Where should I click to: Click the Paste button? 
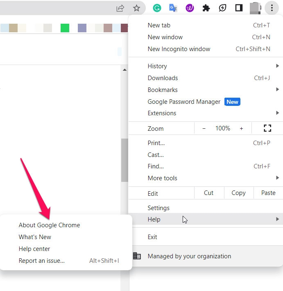coord(268,193)
